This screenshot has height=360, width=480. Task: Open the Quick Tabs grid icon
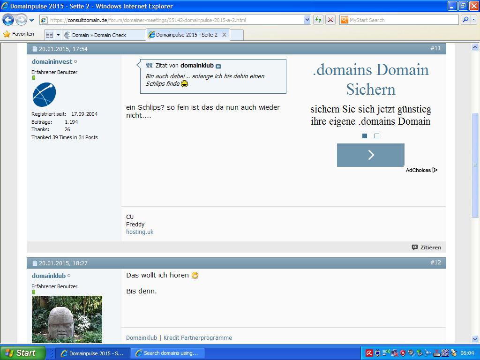tap(49, 35)
